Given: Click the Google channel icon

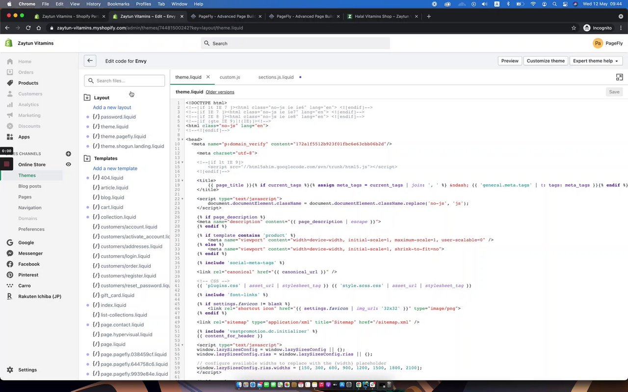Looking at the screenshot, I should pyautogui.click(x=9, y=243).
